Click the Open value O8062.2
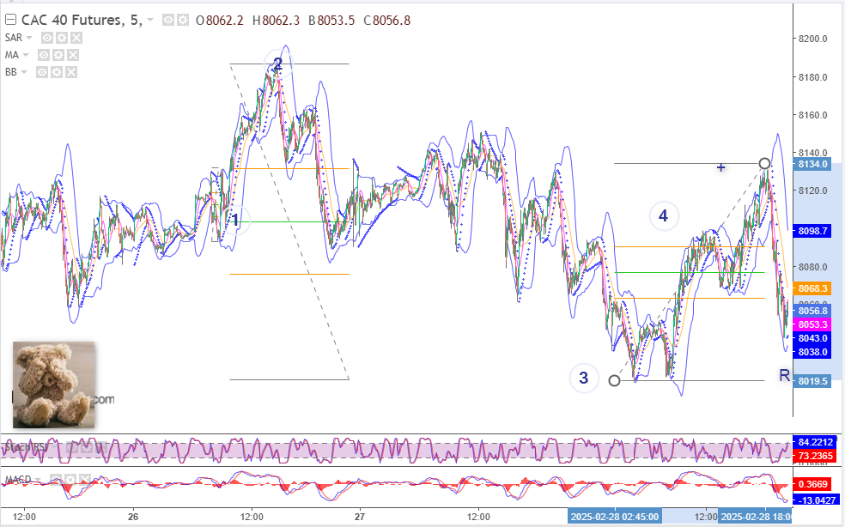The width and height of the screenshot is (845, 527). 219,21
